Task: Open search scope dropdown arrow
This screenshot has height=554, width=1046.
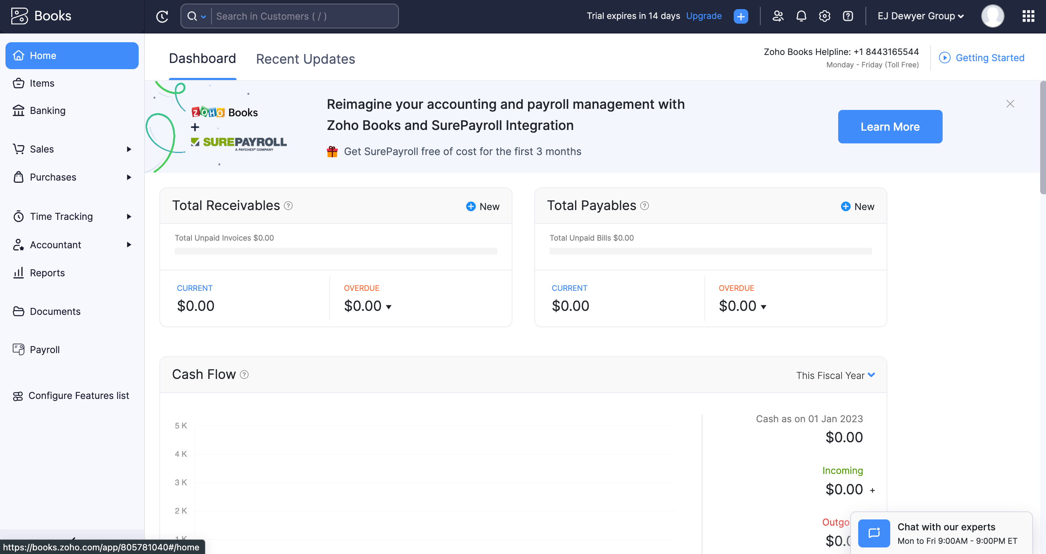Action: tap(203, 17)
